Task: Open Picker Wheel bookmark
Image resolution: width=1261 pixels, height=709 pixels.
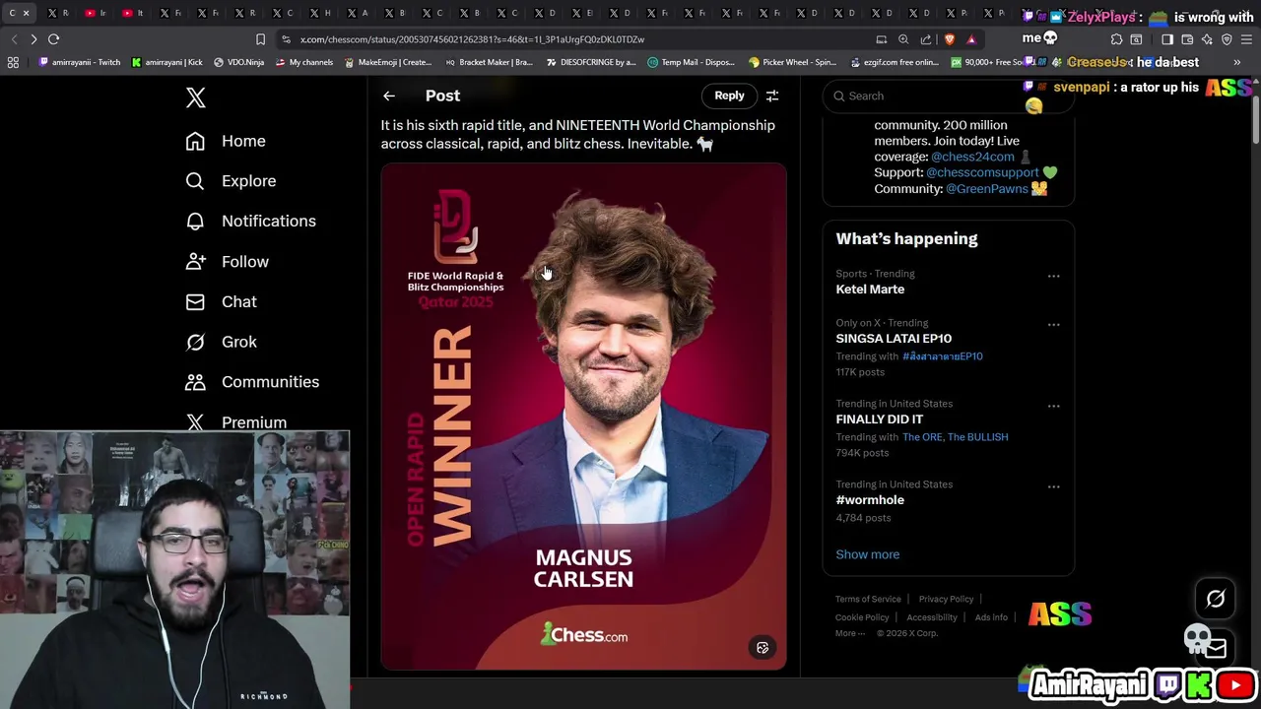Action: click(x=792, y=62)
